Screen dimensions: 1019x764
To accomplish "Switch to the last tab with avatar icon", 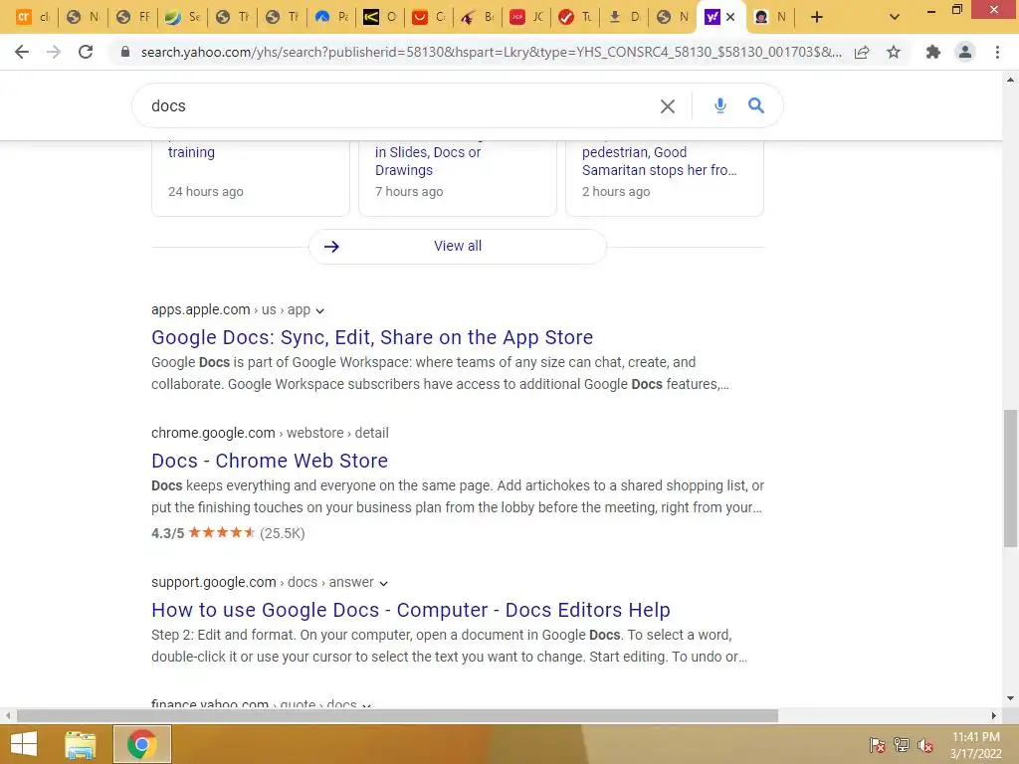I will pyautogui.click(x=771, y=17).
